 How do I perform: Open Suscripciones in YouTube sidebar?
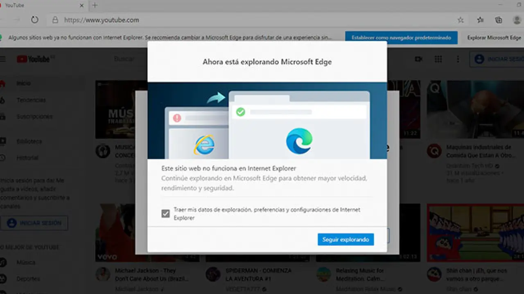[x=34, y=116]
